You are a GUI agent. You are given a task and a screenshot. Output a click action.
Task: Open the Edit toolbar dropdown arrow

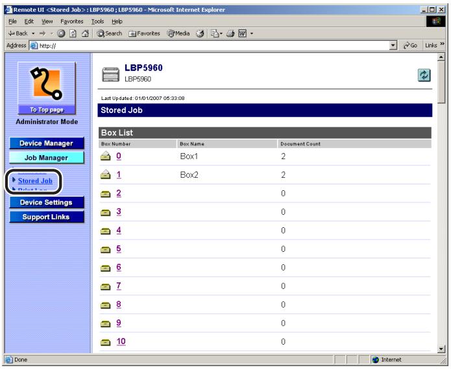(252, 34)
